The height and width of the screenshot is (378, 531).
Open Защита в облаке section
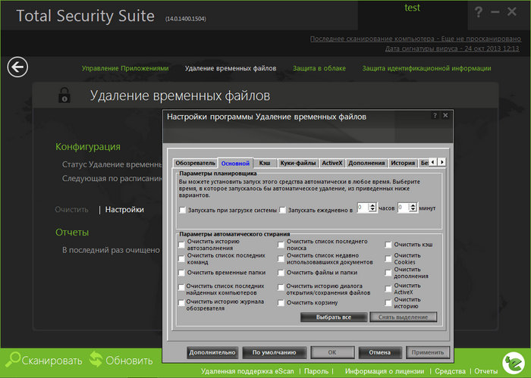pos(319,68)
